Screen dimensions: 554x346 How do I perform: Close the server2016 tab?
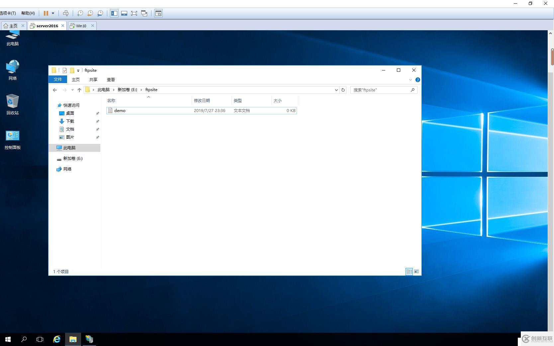coord(63,26)
